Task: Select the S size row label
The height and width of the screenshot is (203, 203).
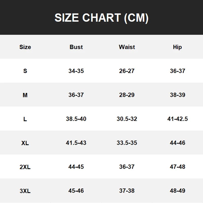Action: (x=25, y=71)
